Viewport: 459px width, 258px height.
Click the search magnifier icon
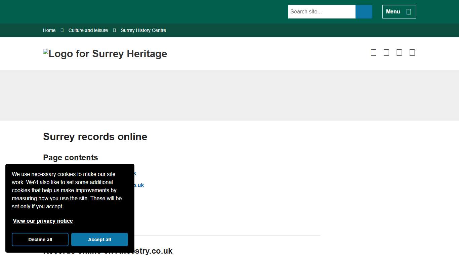364,11
